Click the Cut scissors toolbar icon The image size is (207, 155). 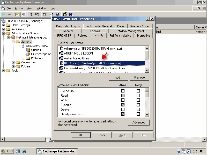(x=31, y=14)
